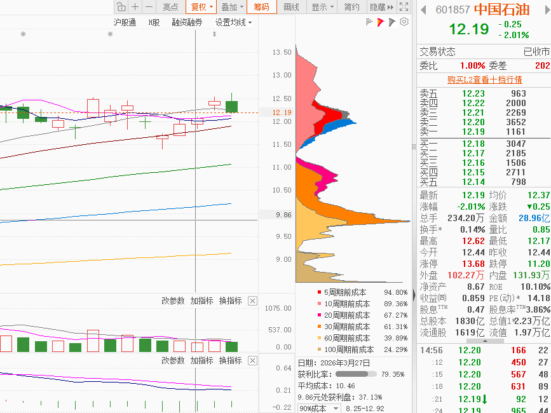The width and height of the screenshot is (551, 413).
Task: Go to previous stock arrow
Action: coord(423,10)
